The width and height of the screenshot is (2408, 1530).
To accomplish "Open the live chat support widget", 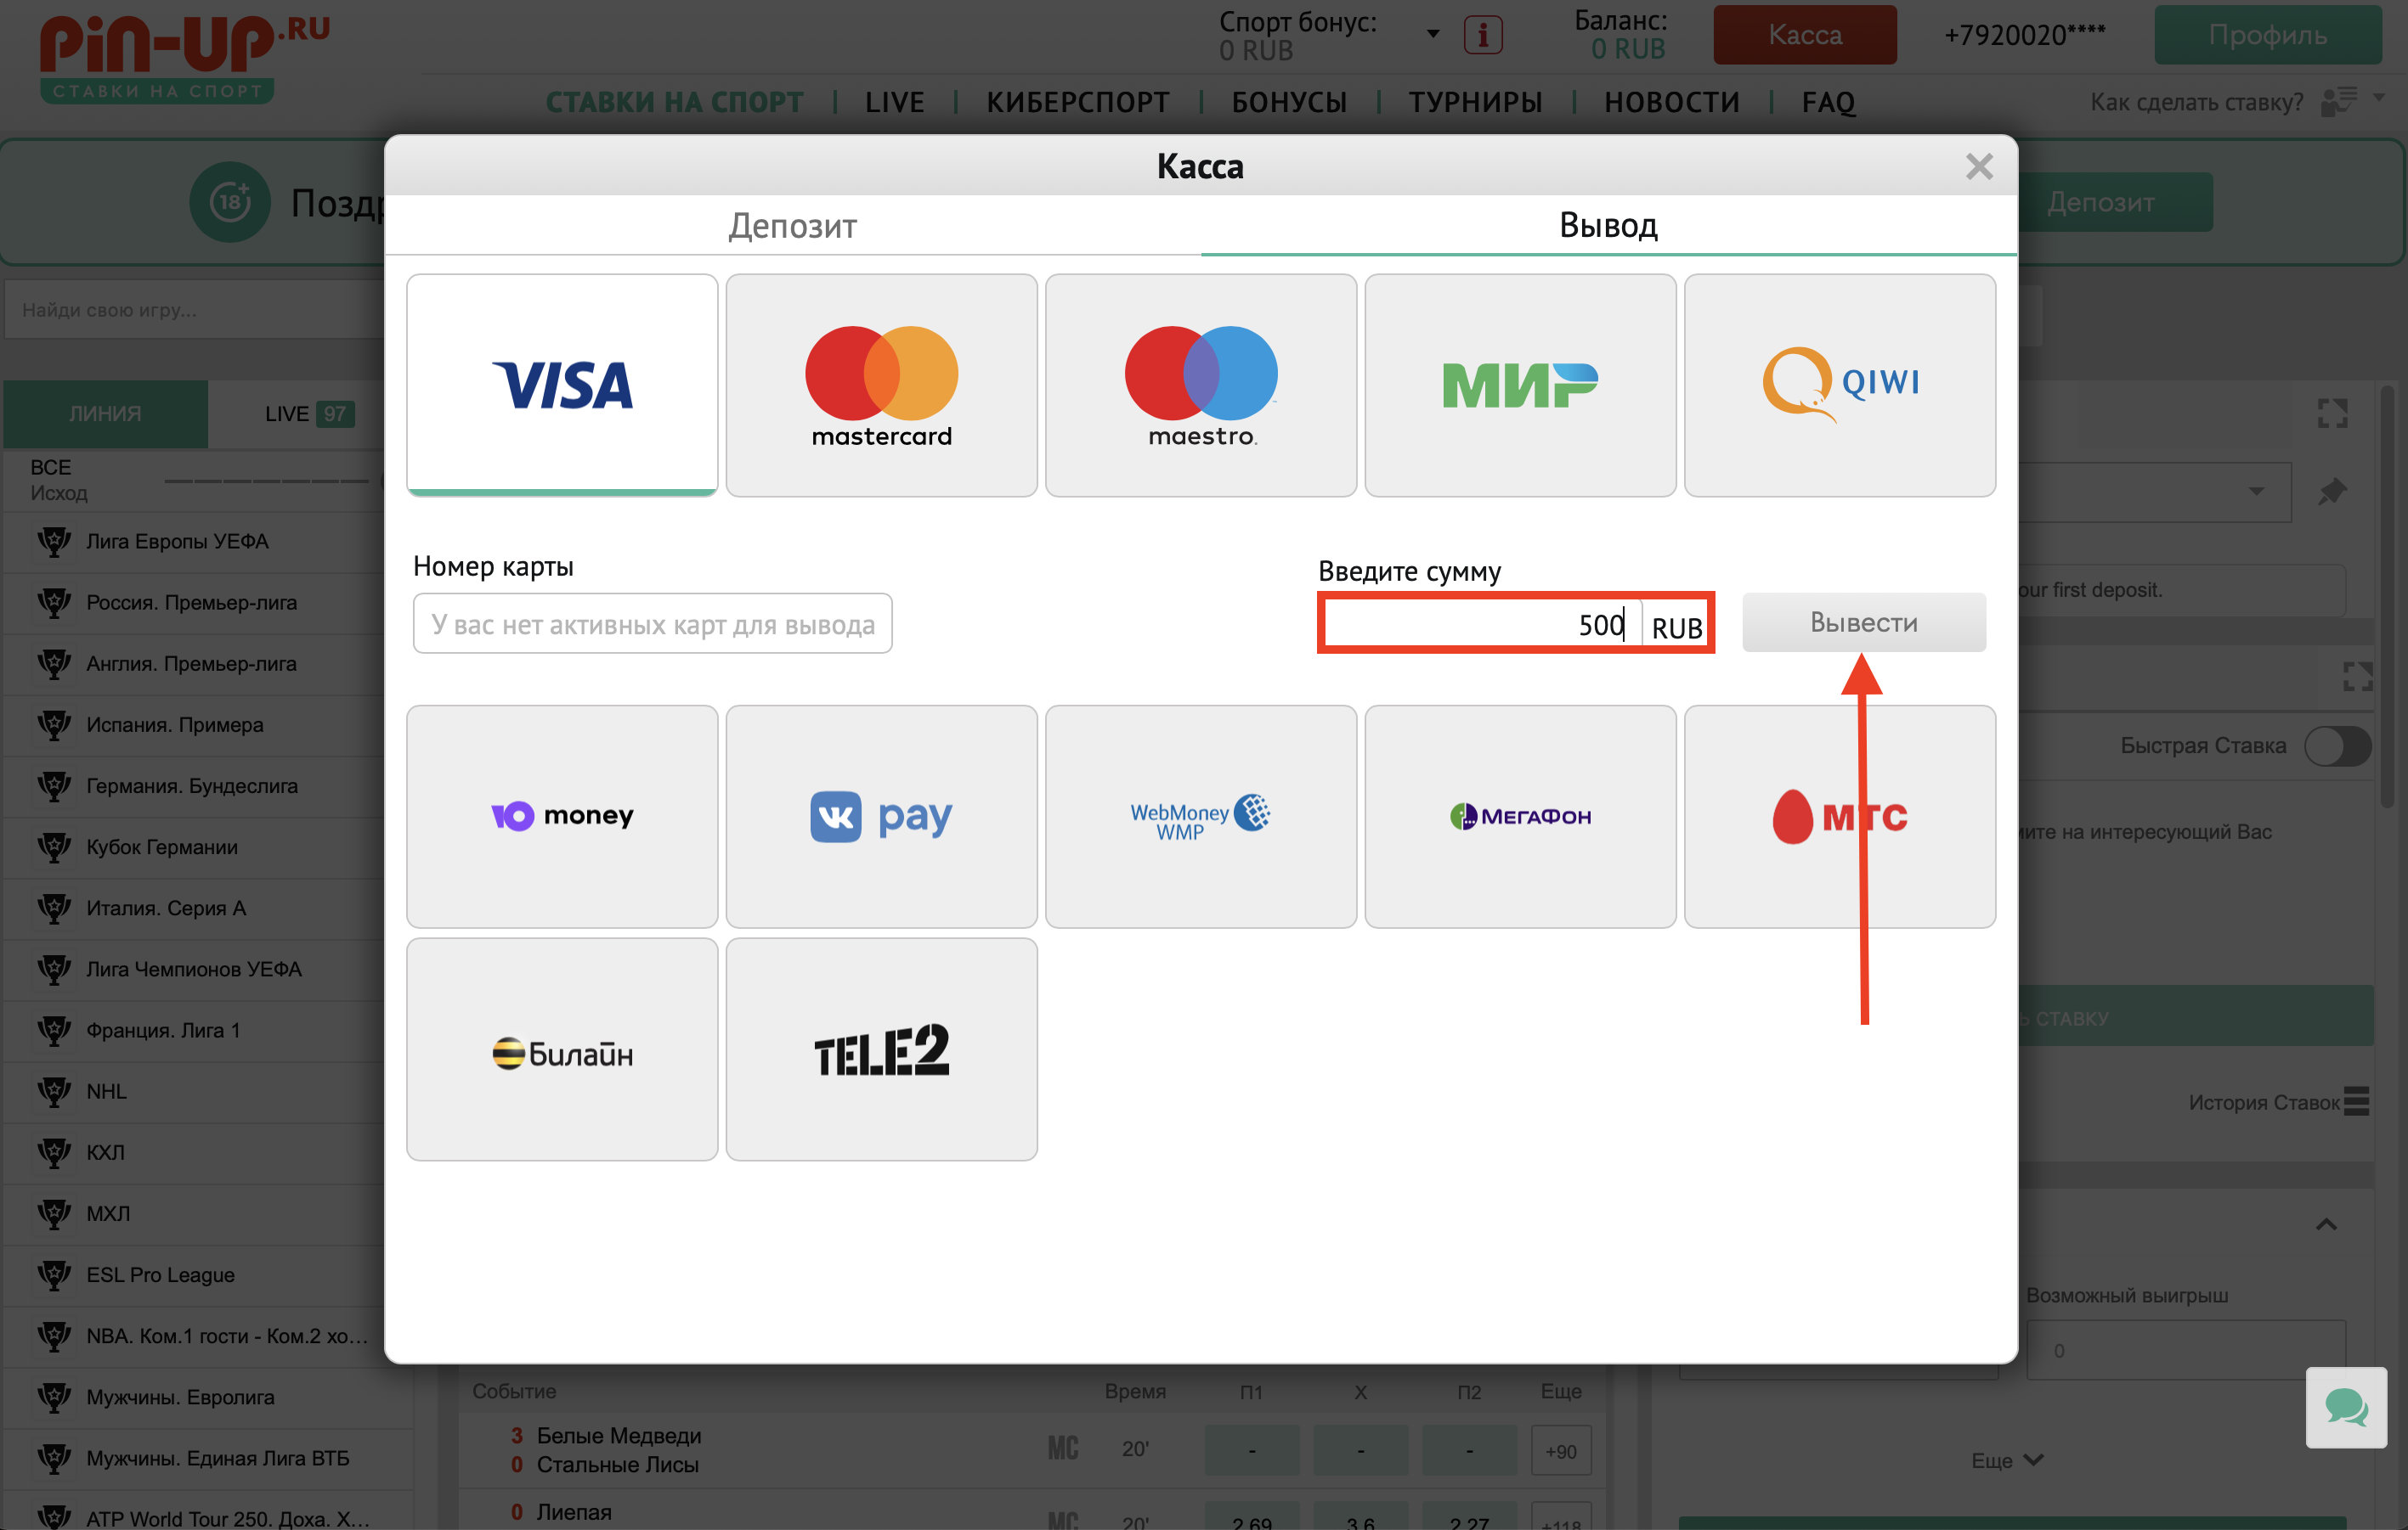I will [2346, 1407].
